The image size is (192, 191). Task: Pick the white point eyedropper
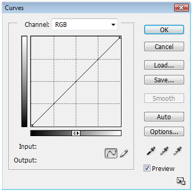177,151
